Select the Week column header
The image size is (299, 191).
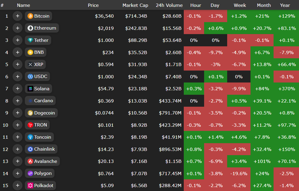pyautogui.click(x=240, y=5)
